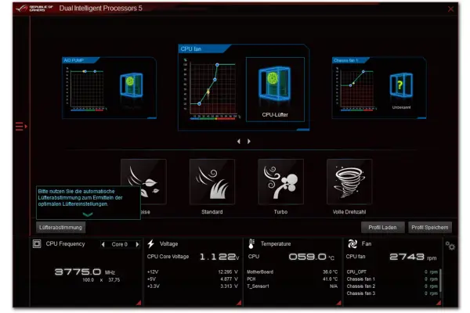Click the Chassis fan 2 rpm row
The height and width of the screenshot is (313, 470).
coord(392,286)
